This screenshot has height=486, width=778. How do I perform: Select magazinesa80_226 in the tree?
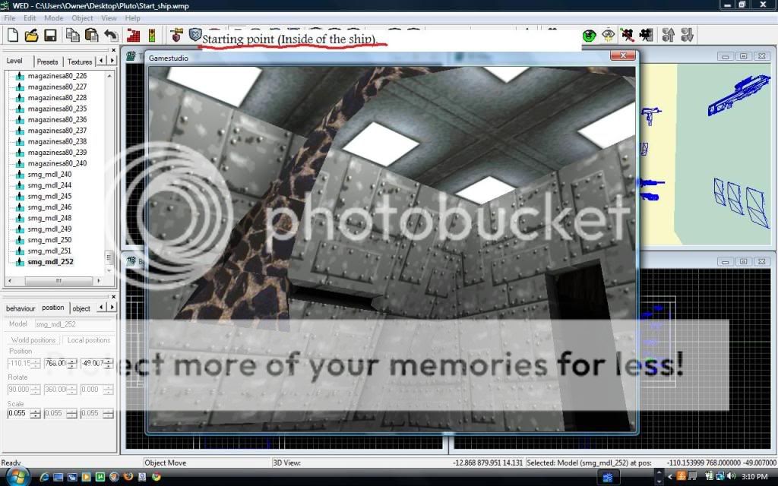(x=57, y=76)
